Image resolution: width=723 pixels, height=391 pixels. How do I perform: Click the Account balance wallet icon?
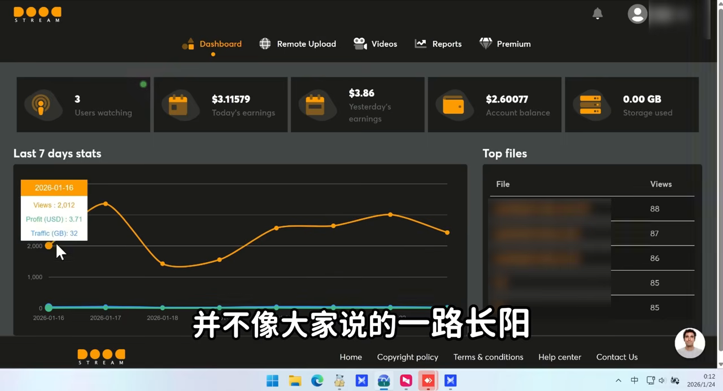coord(453,105)
